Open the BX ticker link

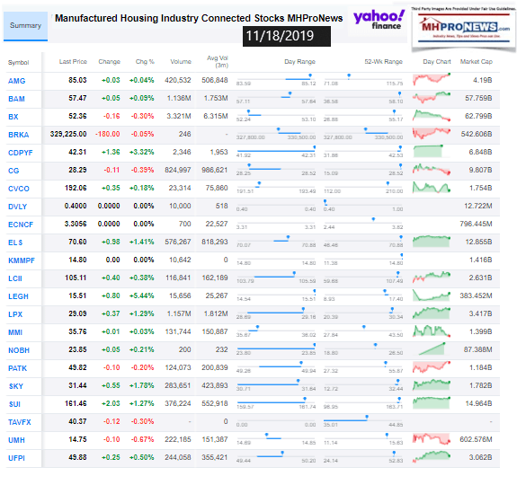[x=13, y=117]
